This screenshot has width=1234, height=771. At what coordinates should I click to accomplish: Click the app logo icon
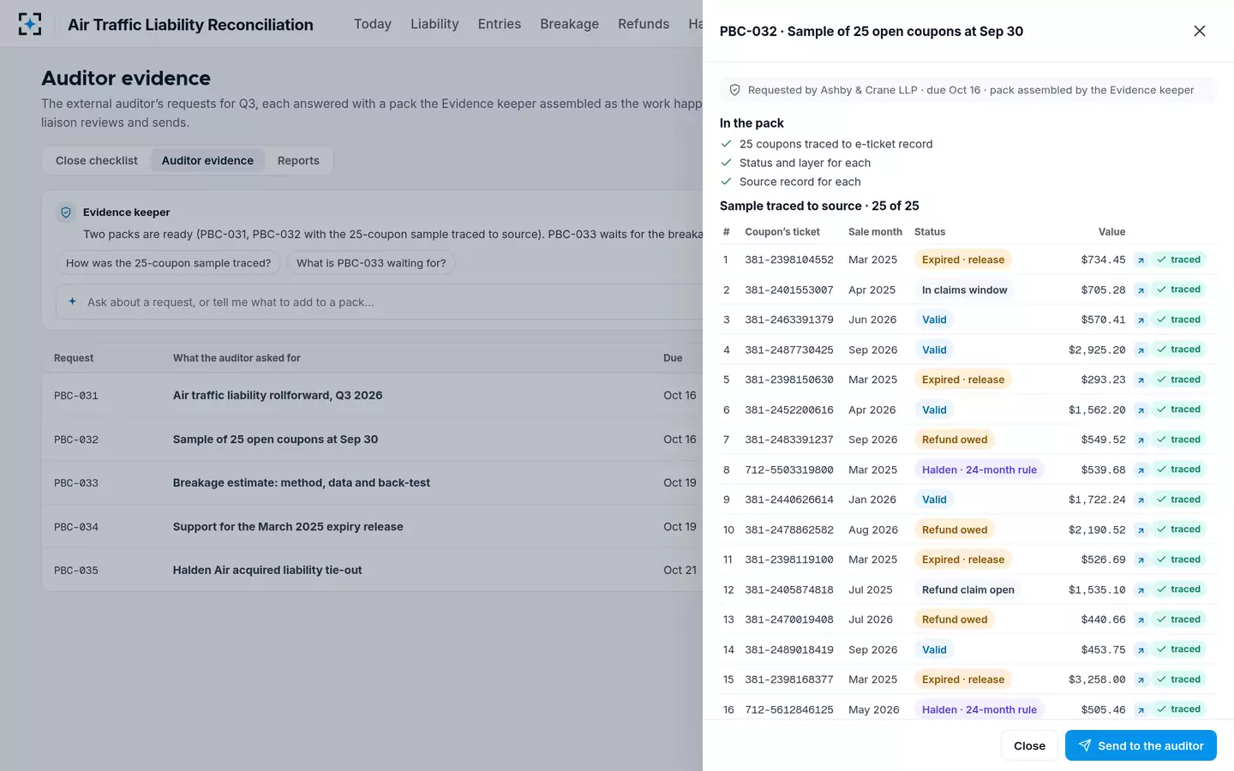pos(30,24)
